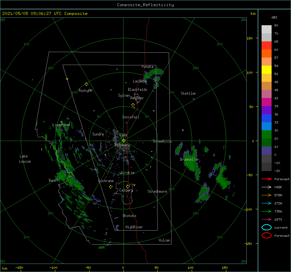Select the white 04DK arrow icon
This screenshot has width=291, height=272.
coord(266,187)
